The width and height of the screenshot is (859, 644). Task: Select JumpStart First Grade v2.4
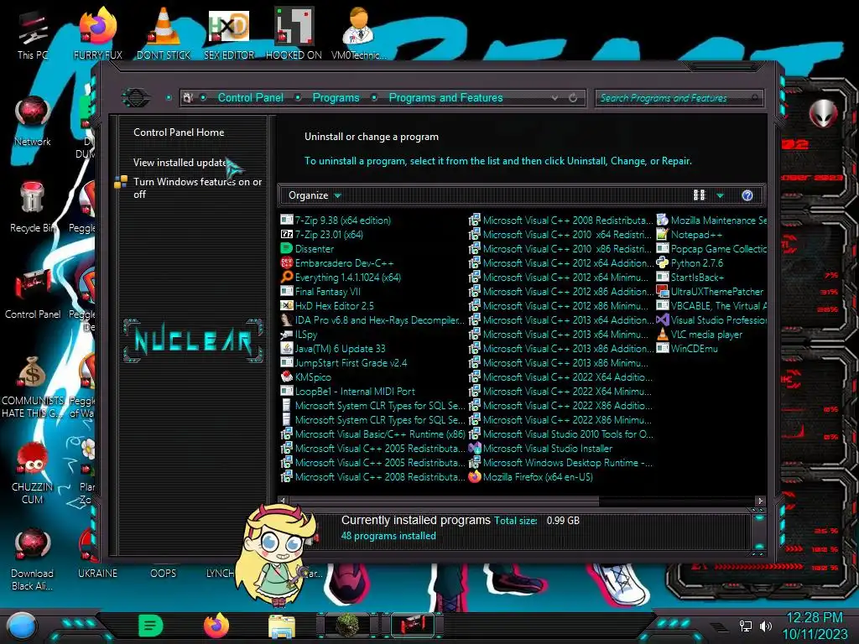tap(343, 362)
